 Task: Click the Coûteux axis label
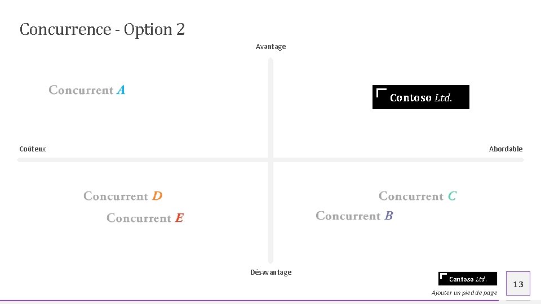[33, 149]
